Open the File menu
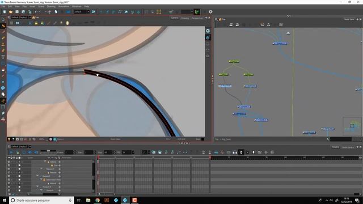363x204 pixels. (3, 6)
